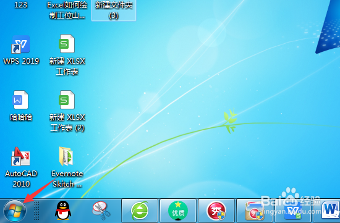Open the Windows Start button
Image resolution: width=340 pixels, height=223 pixels.
pyautogui.click(x=15, y=211)
